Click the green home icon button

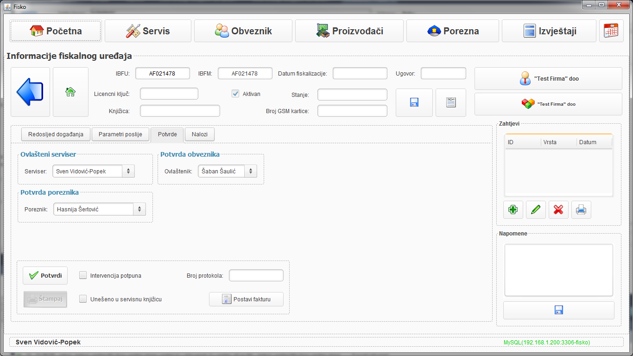click(x=70, y=92)
